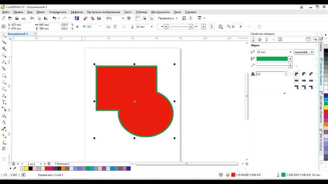This screenshot has width=328, height=184.
Task: Mirror object horizontally in property bar
Action: [x=108, y=27]
